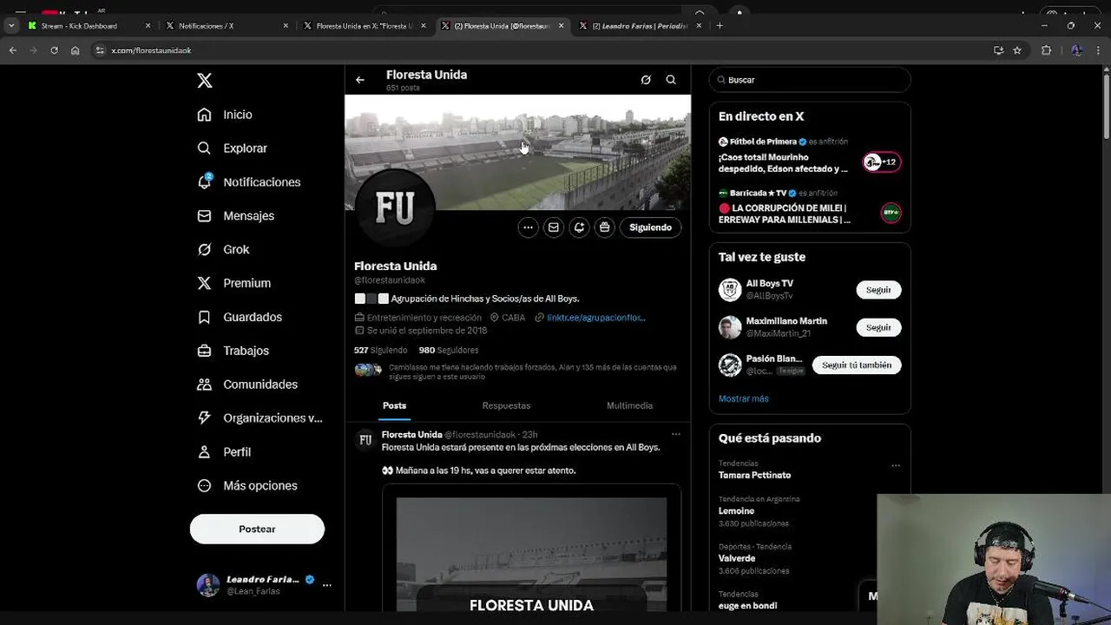Open the 527 Siguiendo list

point(380,351)
